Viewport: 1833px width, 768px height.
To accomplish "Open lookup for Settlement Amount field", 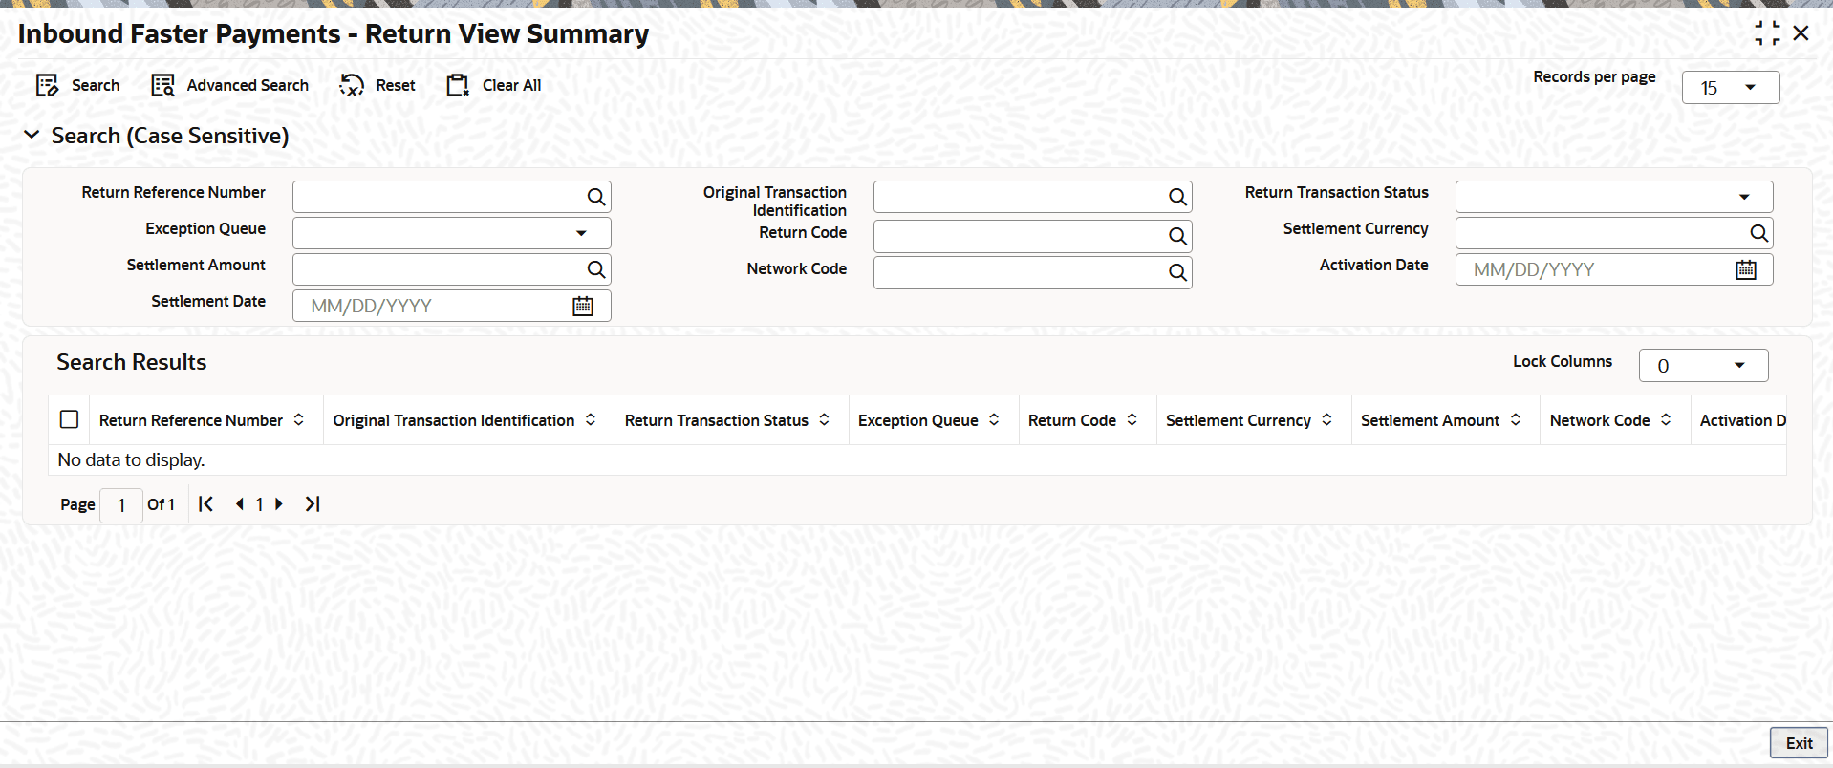I will pyautogui.click(x=596, y=269).
